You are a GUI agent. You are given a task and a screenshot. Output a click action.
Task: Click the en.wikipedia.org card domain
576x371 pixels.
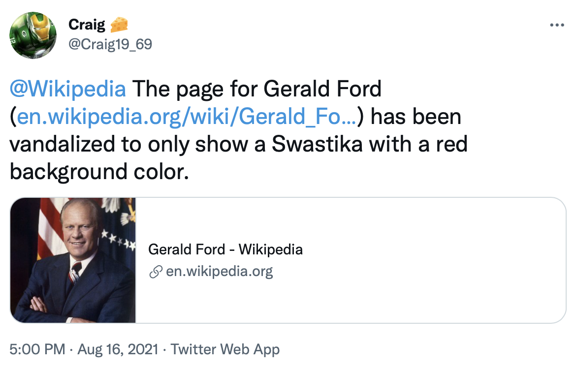tap(219, 272)
